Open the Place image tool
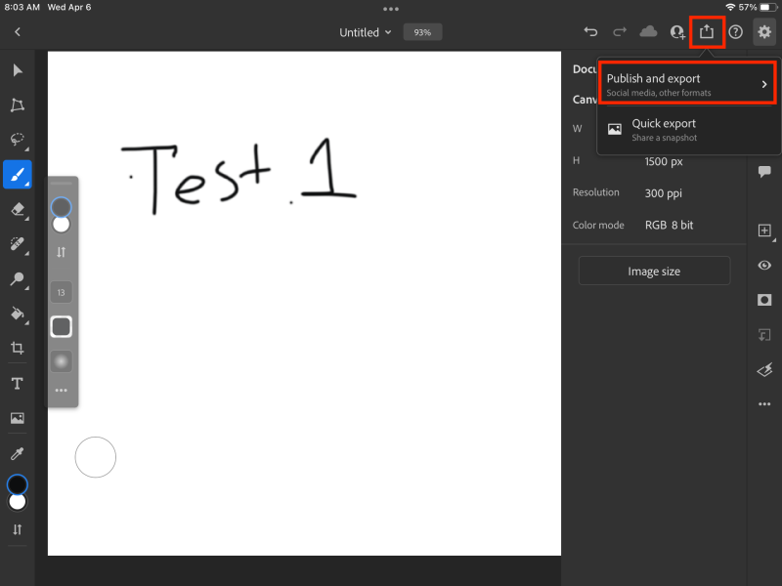 [x=17, y=418]
